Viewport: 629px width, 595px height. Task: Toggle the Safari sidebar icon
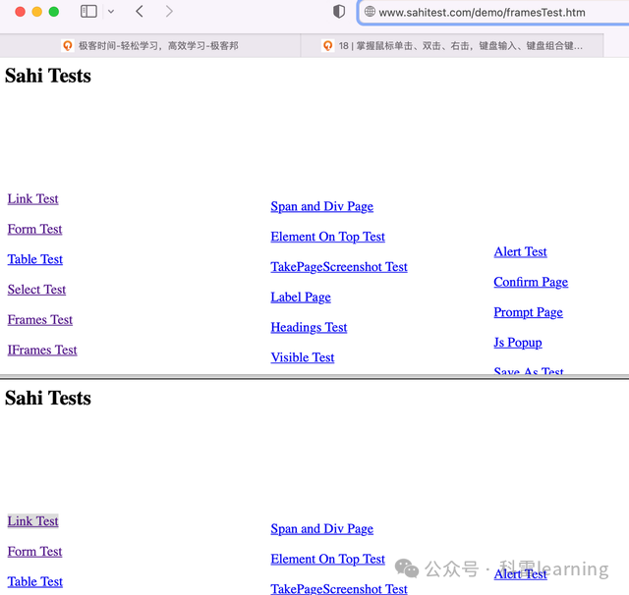click(88, 11)
